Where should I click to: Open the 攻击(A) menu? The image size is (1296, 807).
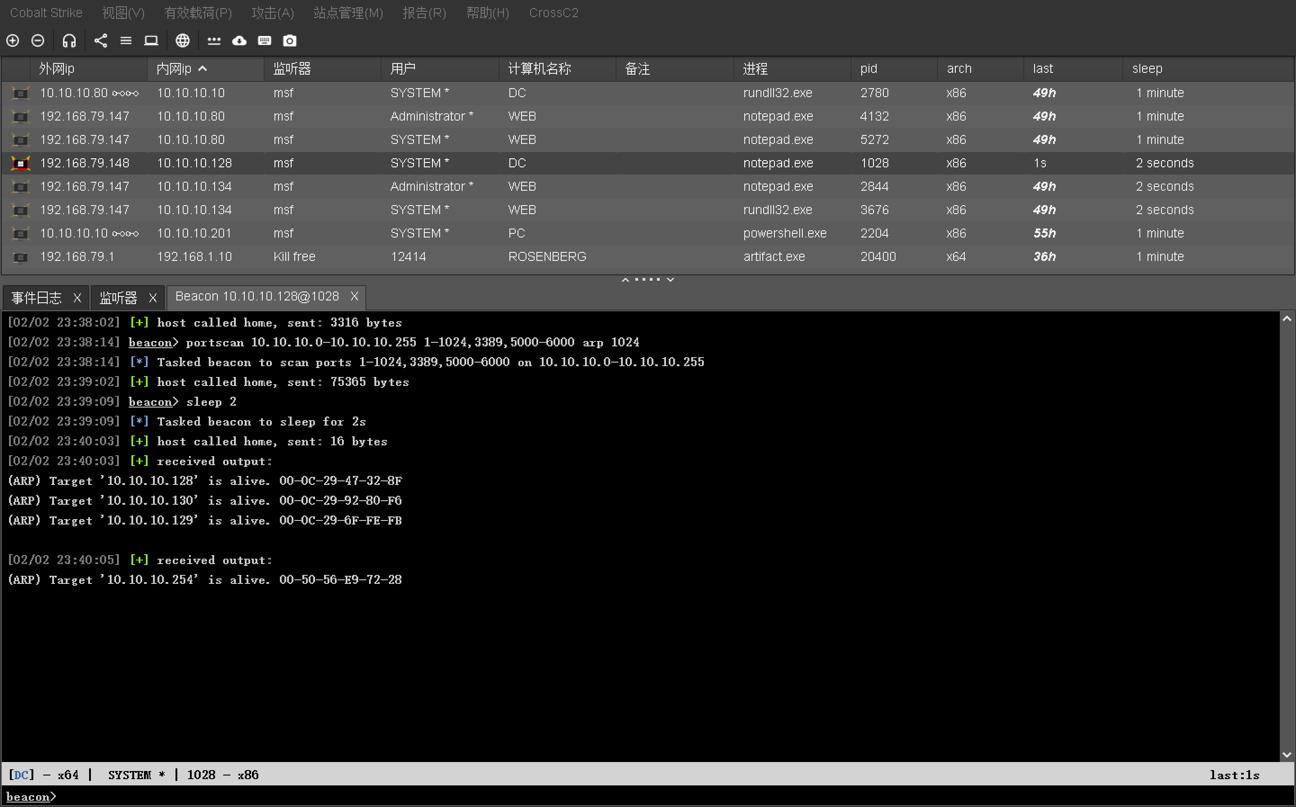click(272, 13)
